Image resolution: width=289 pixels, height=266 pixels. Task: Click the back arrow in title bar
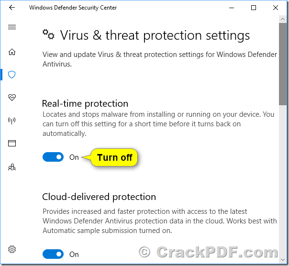click(12, 8)
